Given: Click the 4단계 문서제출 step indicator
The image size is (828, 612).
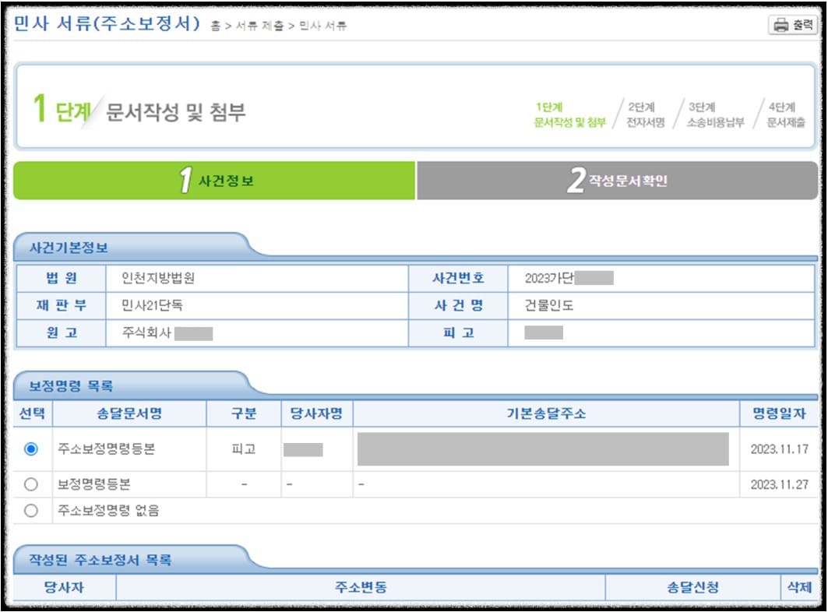Looking at the screenshot, I should pyautogui.click(x=786, y=114).
